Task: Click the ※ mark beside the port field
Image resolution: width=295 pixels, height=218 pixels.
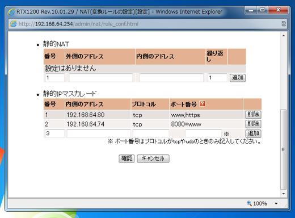Action: [x=226, y=134]
